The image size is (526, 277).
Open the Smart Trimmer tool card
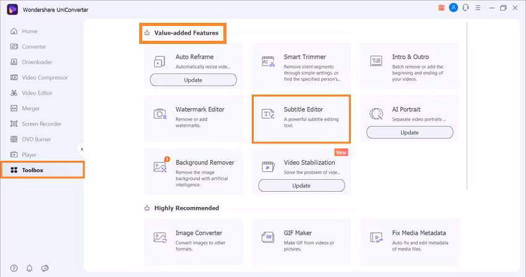pos(301,66)
